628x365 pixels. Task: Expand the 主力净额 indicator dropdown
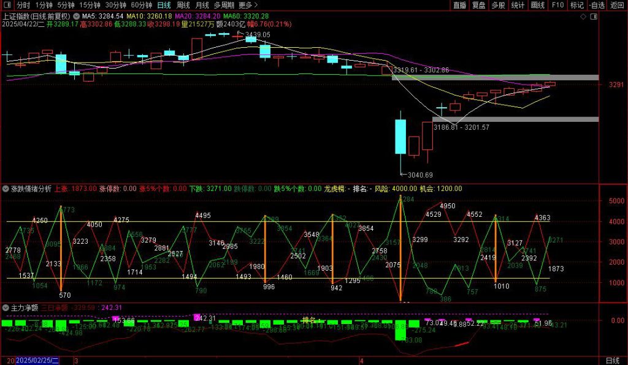point(6,307)
